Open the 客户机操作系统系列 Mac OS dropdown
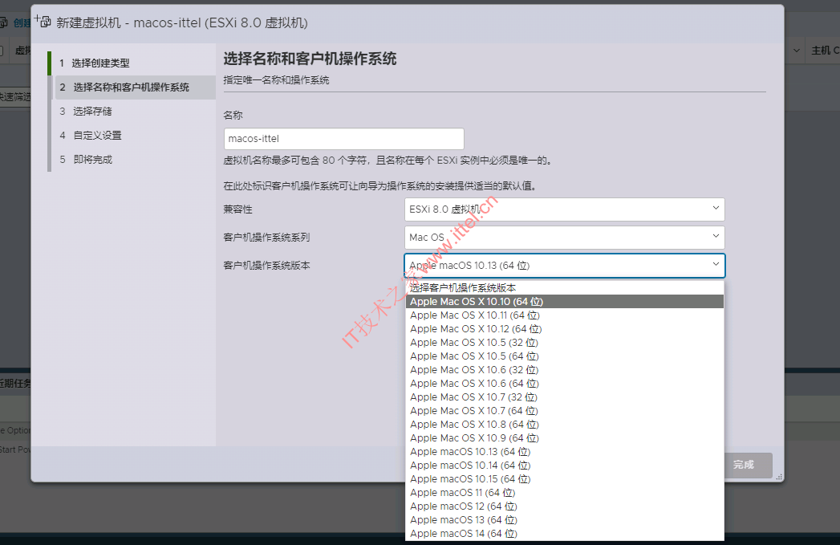 564,237
